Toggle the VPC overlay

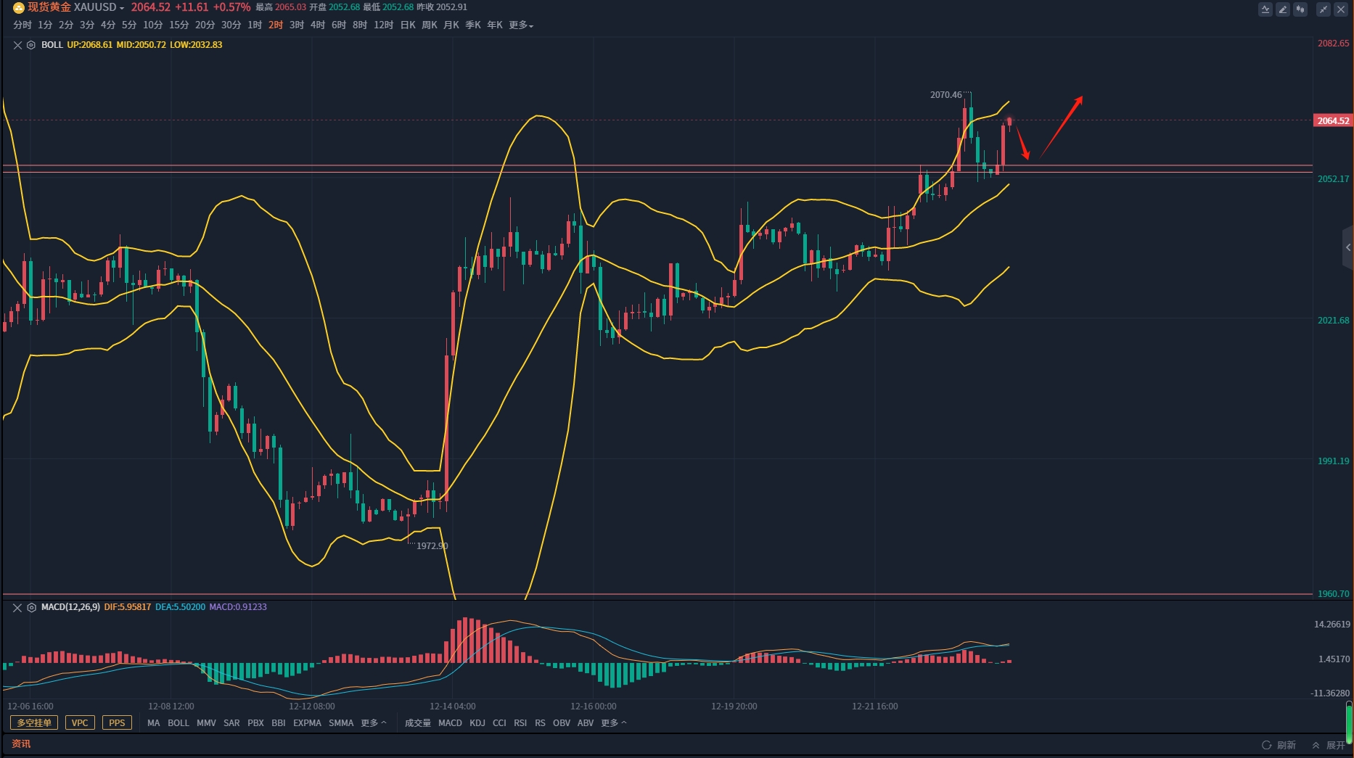[80, 723]
